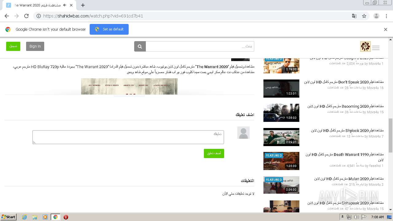
Task: Bookmark this page with star icon
Action: (x=364, y=16)
